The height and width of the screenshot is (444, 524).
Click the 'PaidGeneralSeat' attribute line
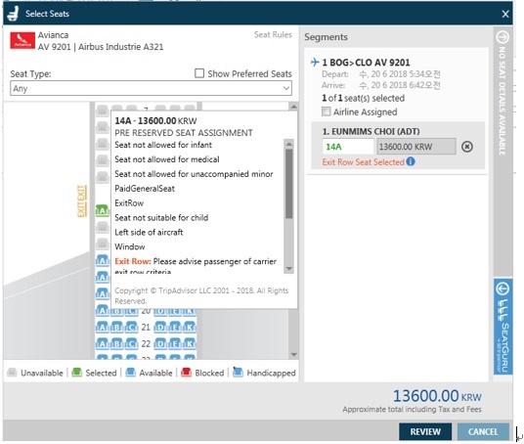[x=145, y=189]
